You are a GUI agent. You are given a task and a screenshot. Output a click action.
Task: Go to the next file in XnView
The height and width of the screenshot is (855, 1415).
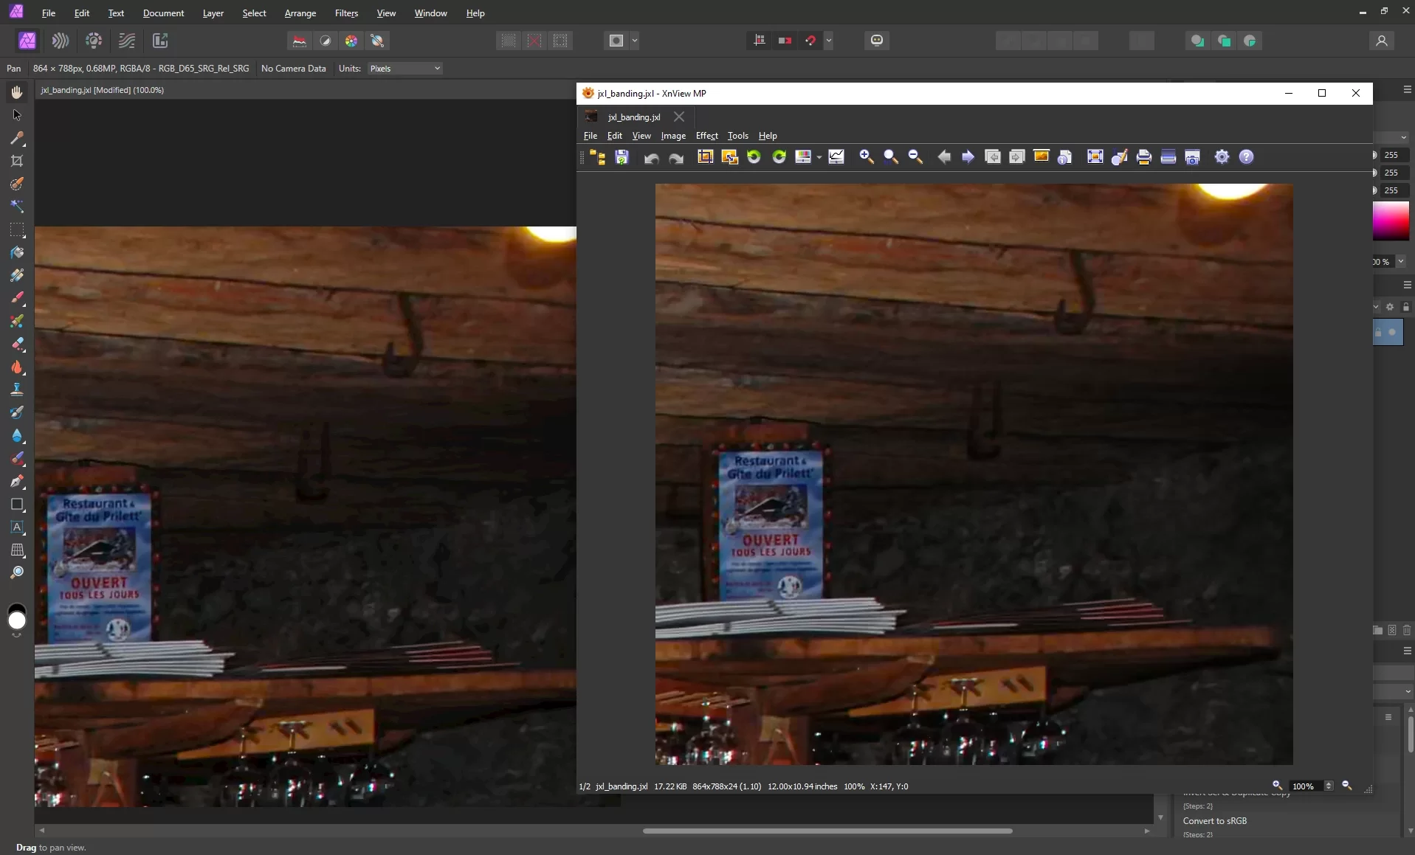pyautogui.click(x=968, y=156)
